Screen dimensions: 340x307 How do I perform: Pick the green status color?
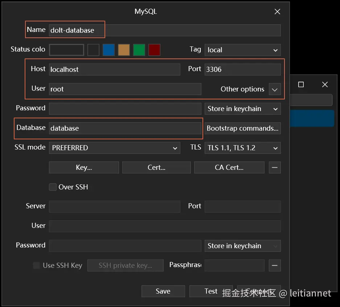pyautogui.click(x=139, y=50)
